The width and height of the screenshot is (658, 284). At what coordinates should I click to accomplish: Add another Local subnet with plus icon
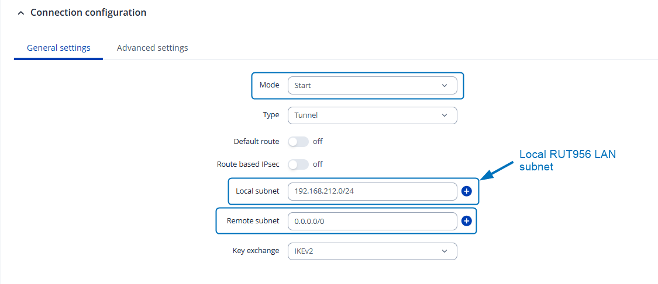click(466, 191)
